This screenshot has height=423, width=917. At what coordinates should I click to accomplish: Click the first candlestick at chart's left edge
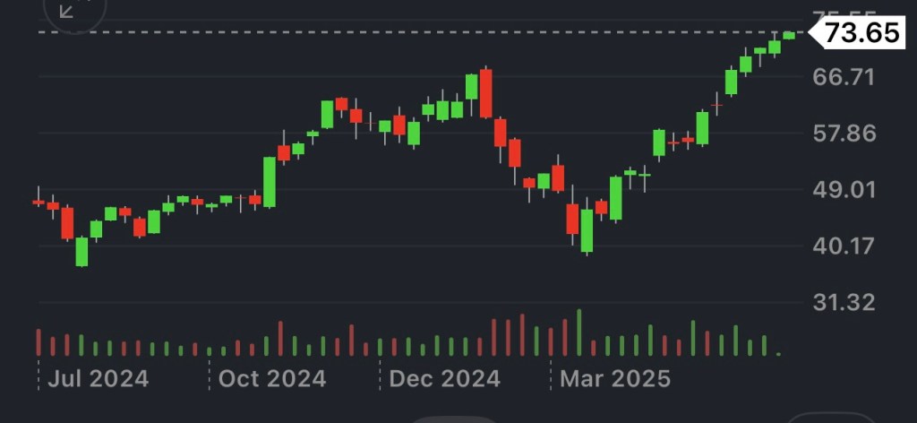coord(39,202)
